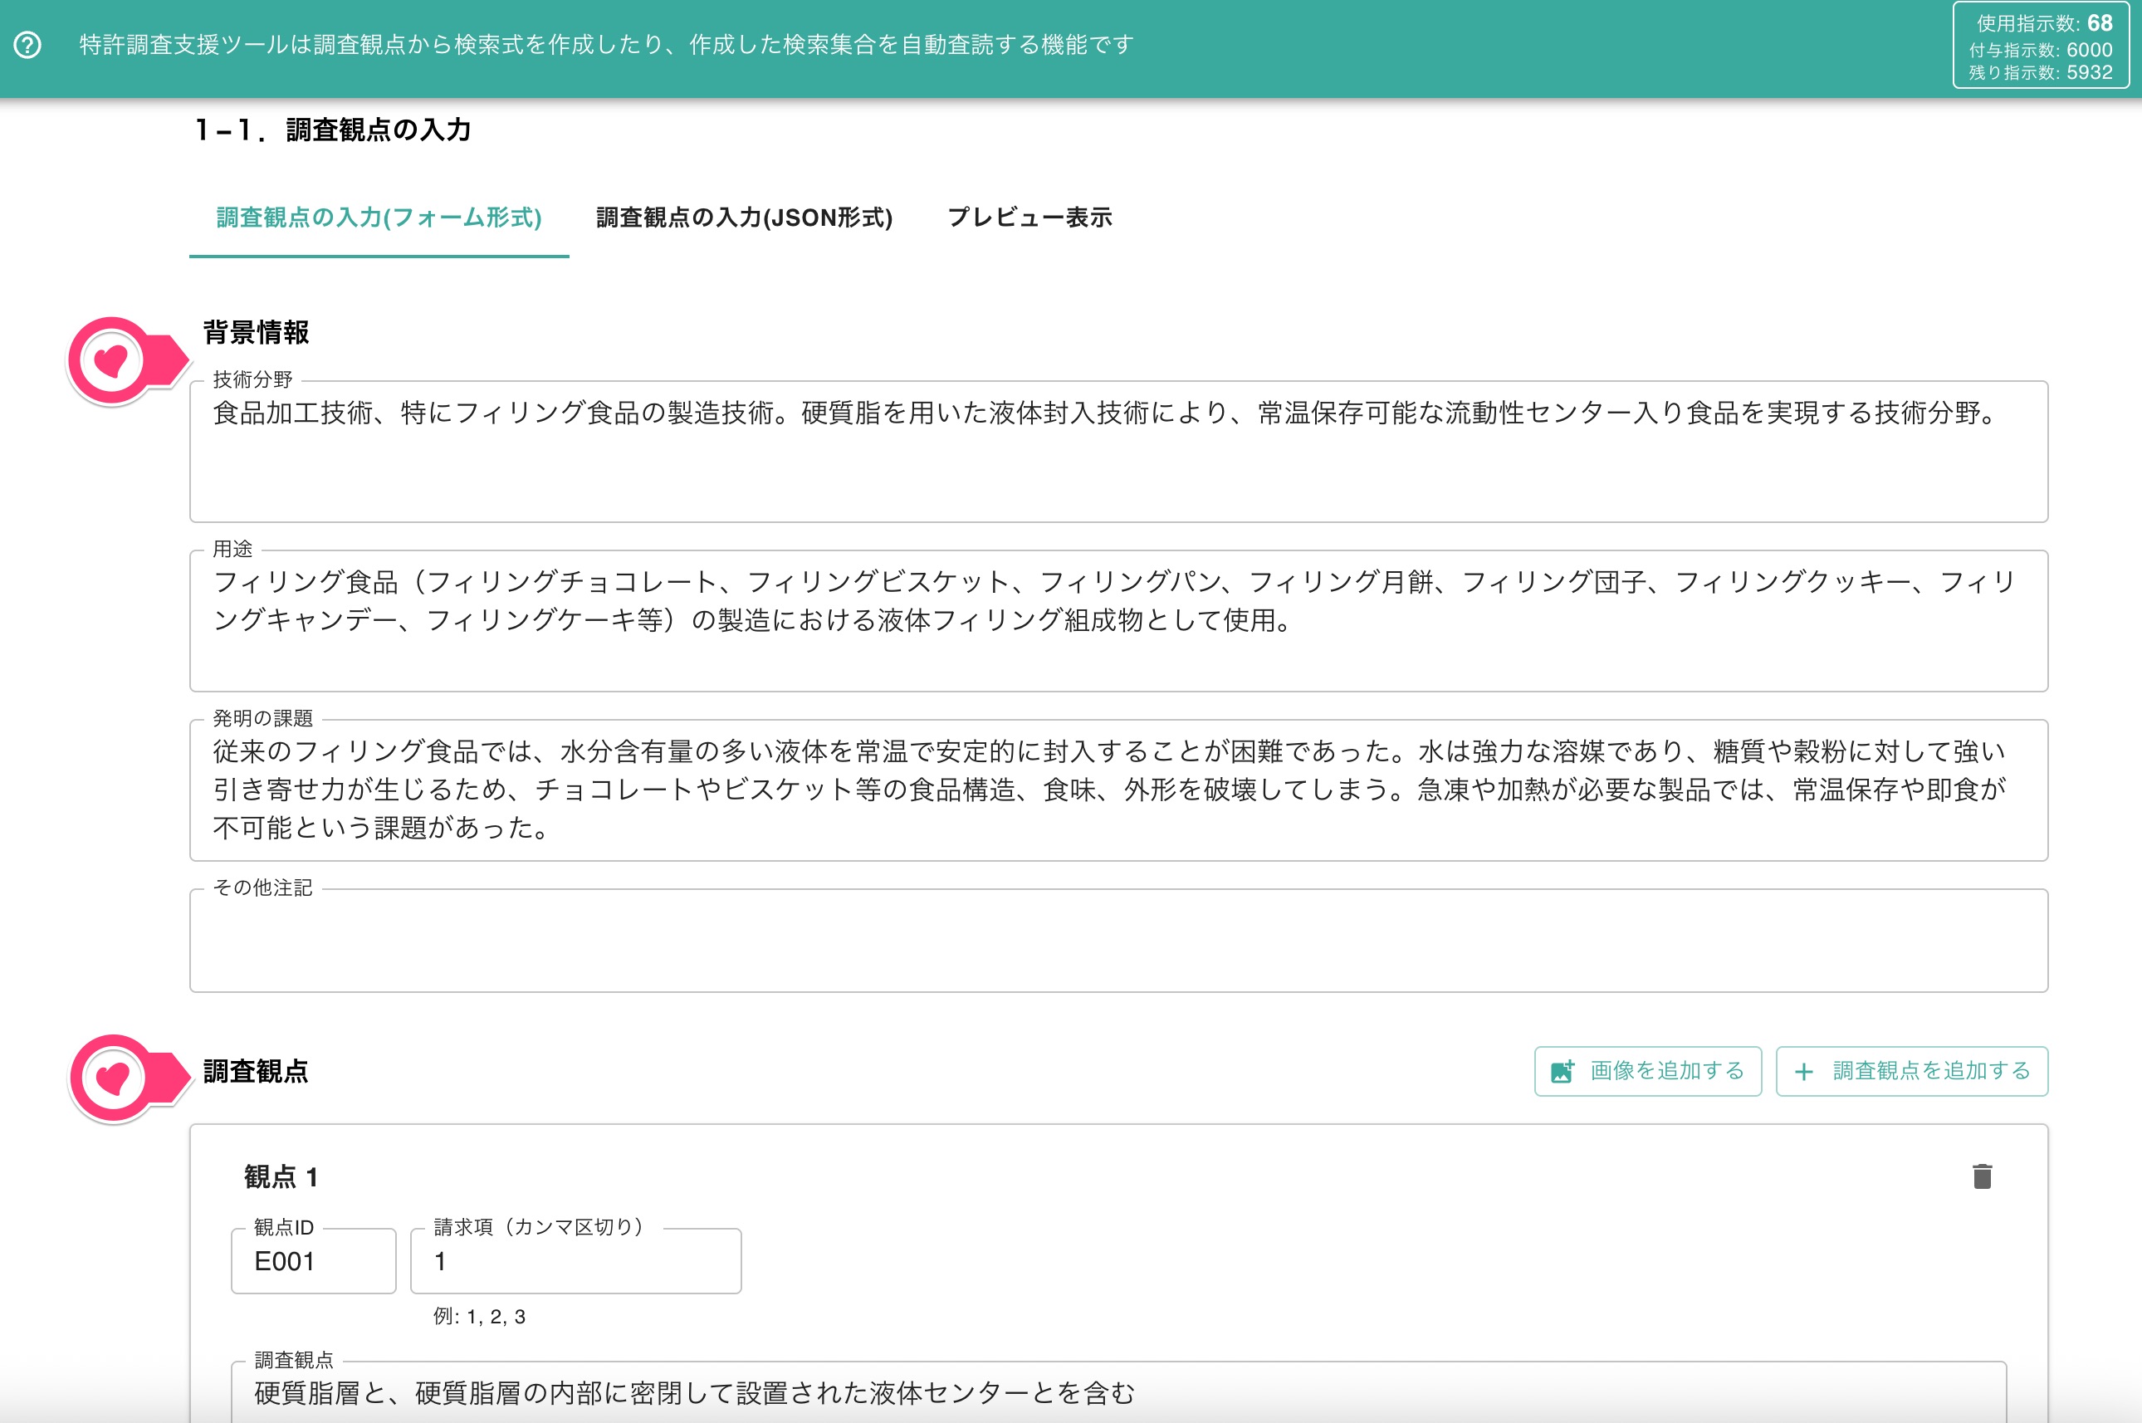
Task: Open the フォーム形式 input tab
Action: [x=379, y=218]
